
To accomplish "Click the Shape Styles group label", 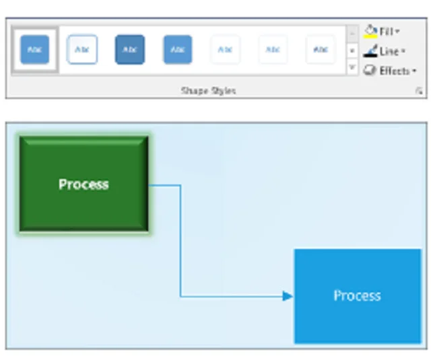I will pyautogui.click(x=208, y=91).
